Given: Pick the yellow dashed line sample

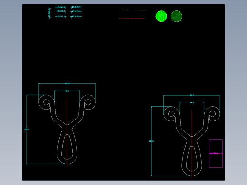Looking at the screenshot, I should 132,11.
